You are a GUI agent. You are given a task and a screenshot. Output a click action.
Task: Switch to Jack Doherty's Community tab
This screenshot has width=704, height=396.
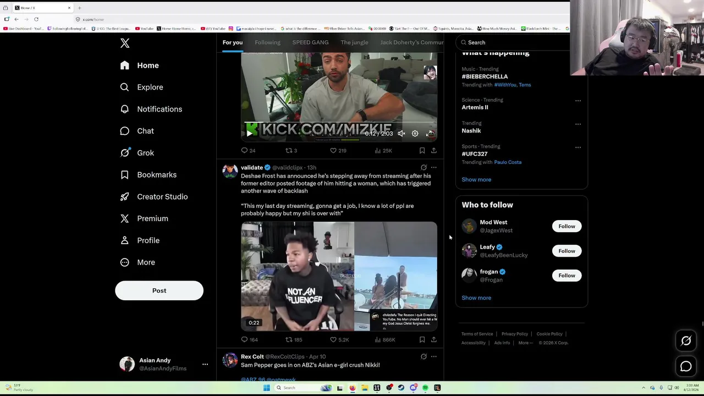click(x=412, y=42)
